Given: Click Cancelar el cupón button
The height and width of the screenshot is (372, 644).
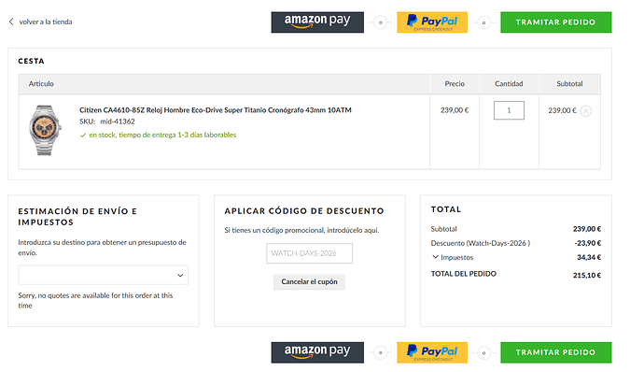Looking at the screenshot, I should click(309, 282).
